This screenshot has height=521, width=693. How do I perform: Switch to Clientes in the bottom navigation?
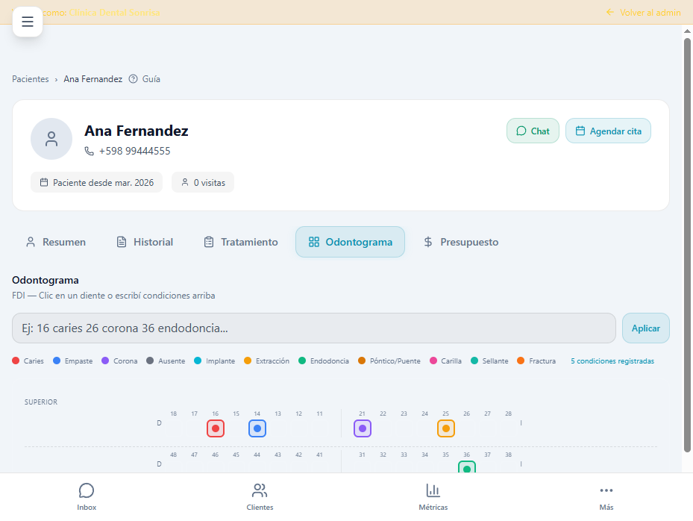[260, 496]
